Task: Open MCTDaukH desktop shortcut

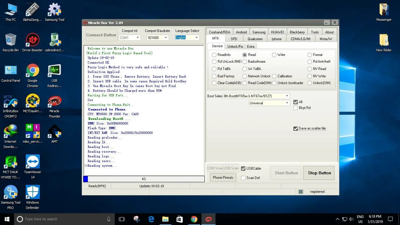Action: [x=32, y=103]
